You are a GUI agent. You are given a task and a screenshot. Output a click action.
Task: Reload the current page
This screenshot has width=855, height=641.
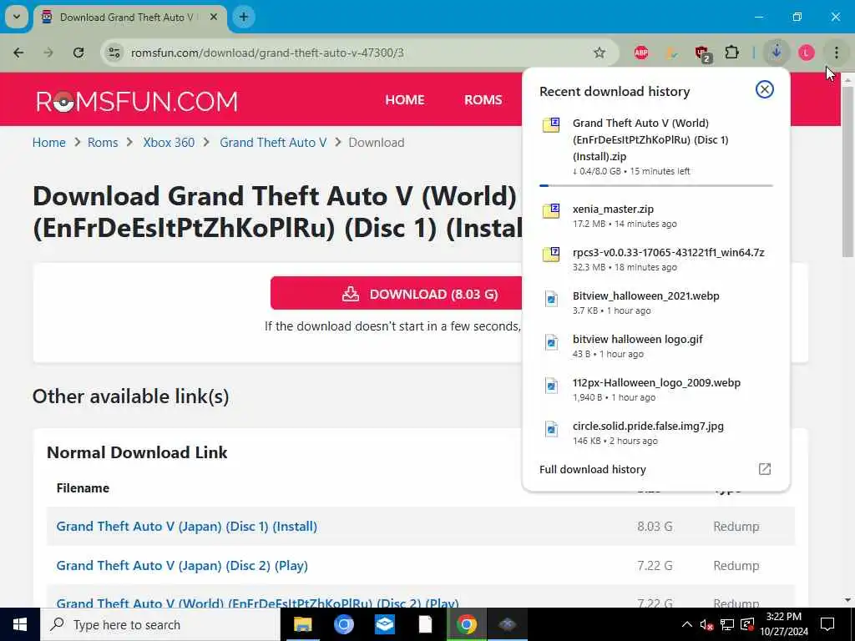[x=78, y=53]
